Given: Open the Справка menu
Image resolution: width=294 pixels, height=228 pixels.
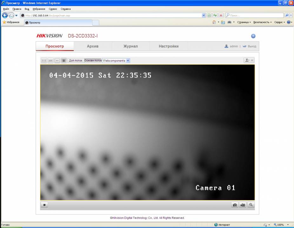Looking at the screenshot, I should point(66,9).
